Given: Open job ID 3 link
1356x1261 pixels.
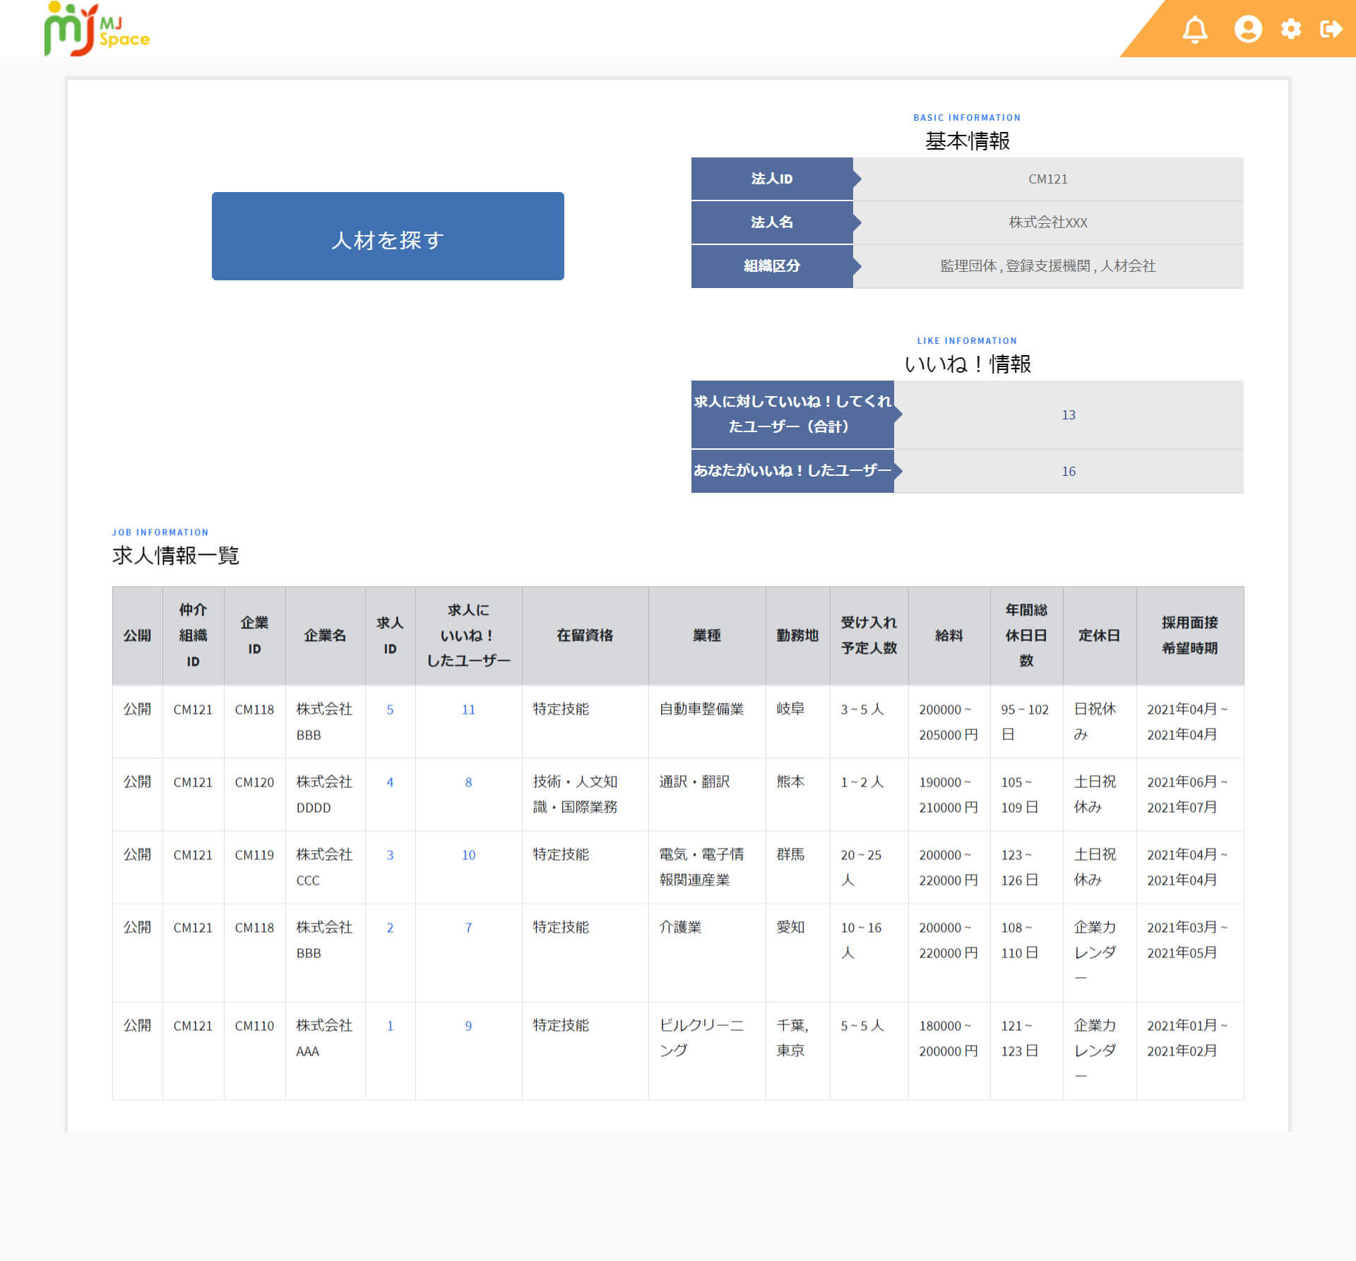Looking at the screenshot, I should [390, 855].
